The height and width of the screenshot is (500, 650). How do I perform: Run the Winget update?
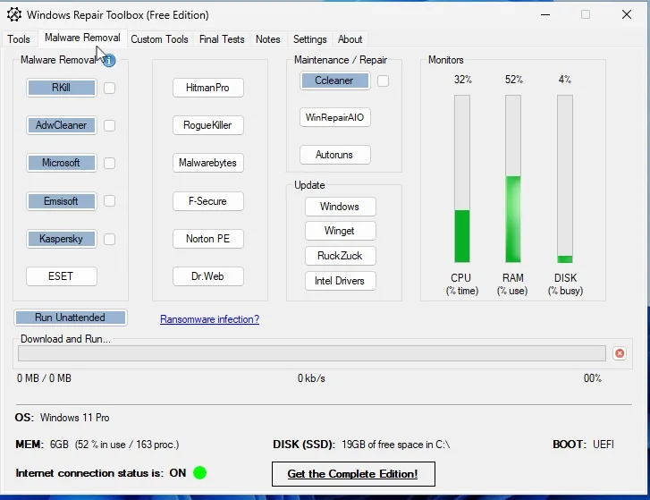coord(341,231)
